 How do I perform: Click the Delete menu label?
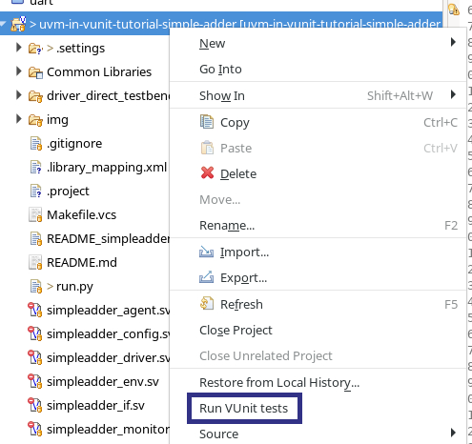[238, 173]
